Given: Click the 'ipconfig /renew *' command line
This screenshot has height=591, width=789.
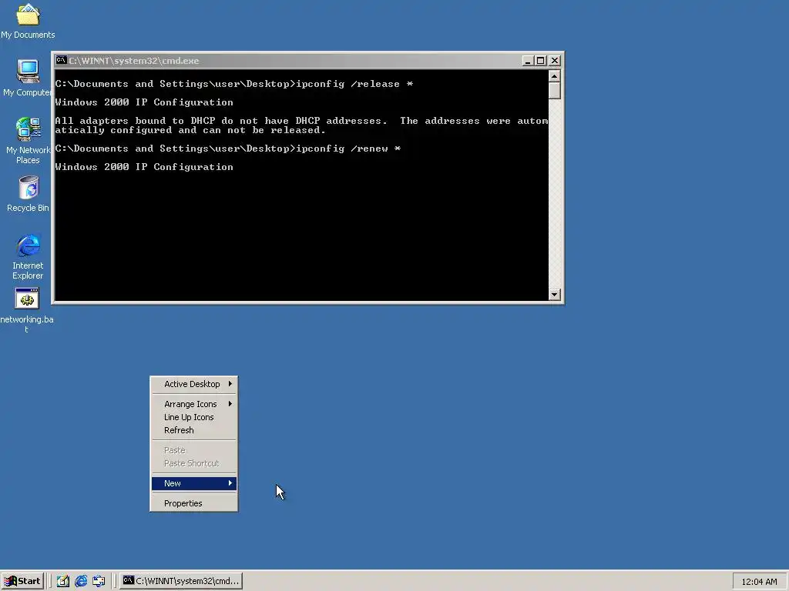Looking at the screenshot, I should coord(228,149).
